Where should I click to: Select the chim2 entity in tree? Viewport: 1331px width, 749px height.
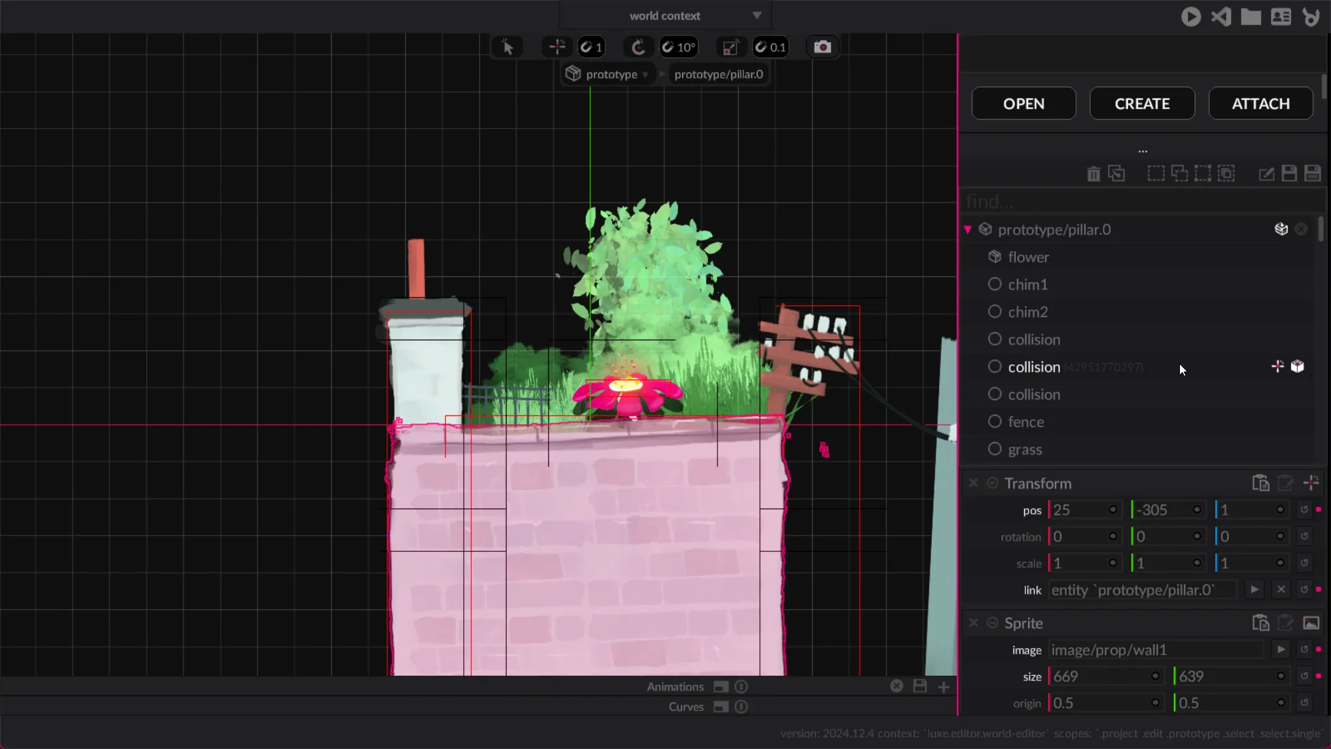click(1028, 312)
